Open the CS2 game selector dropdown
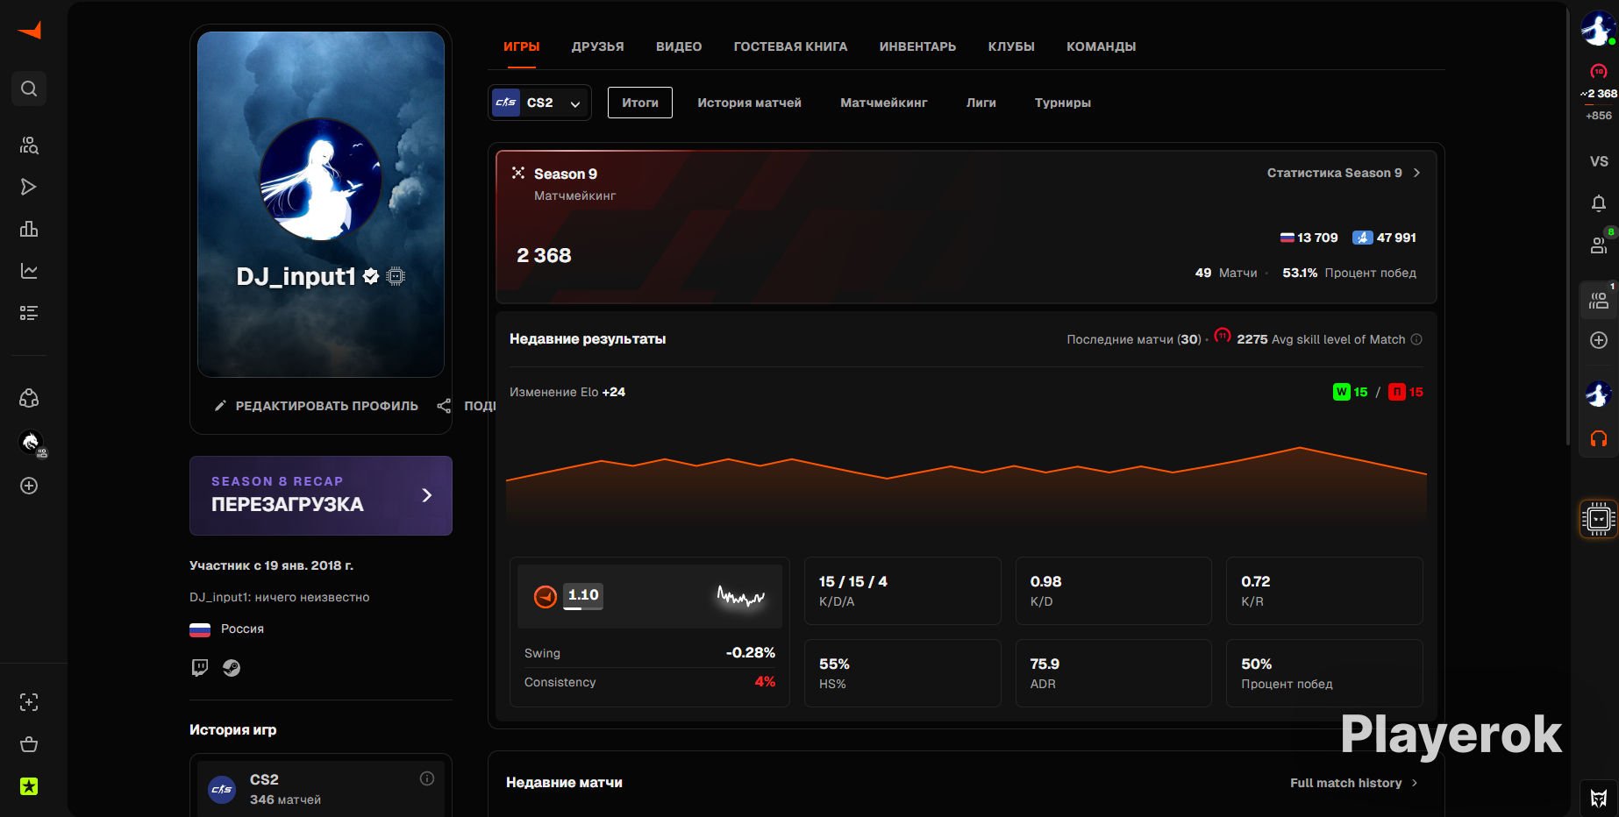 click(539, 103)
